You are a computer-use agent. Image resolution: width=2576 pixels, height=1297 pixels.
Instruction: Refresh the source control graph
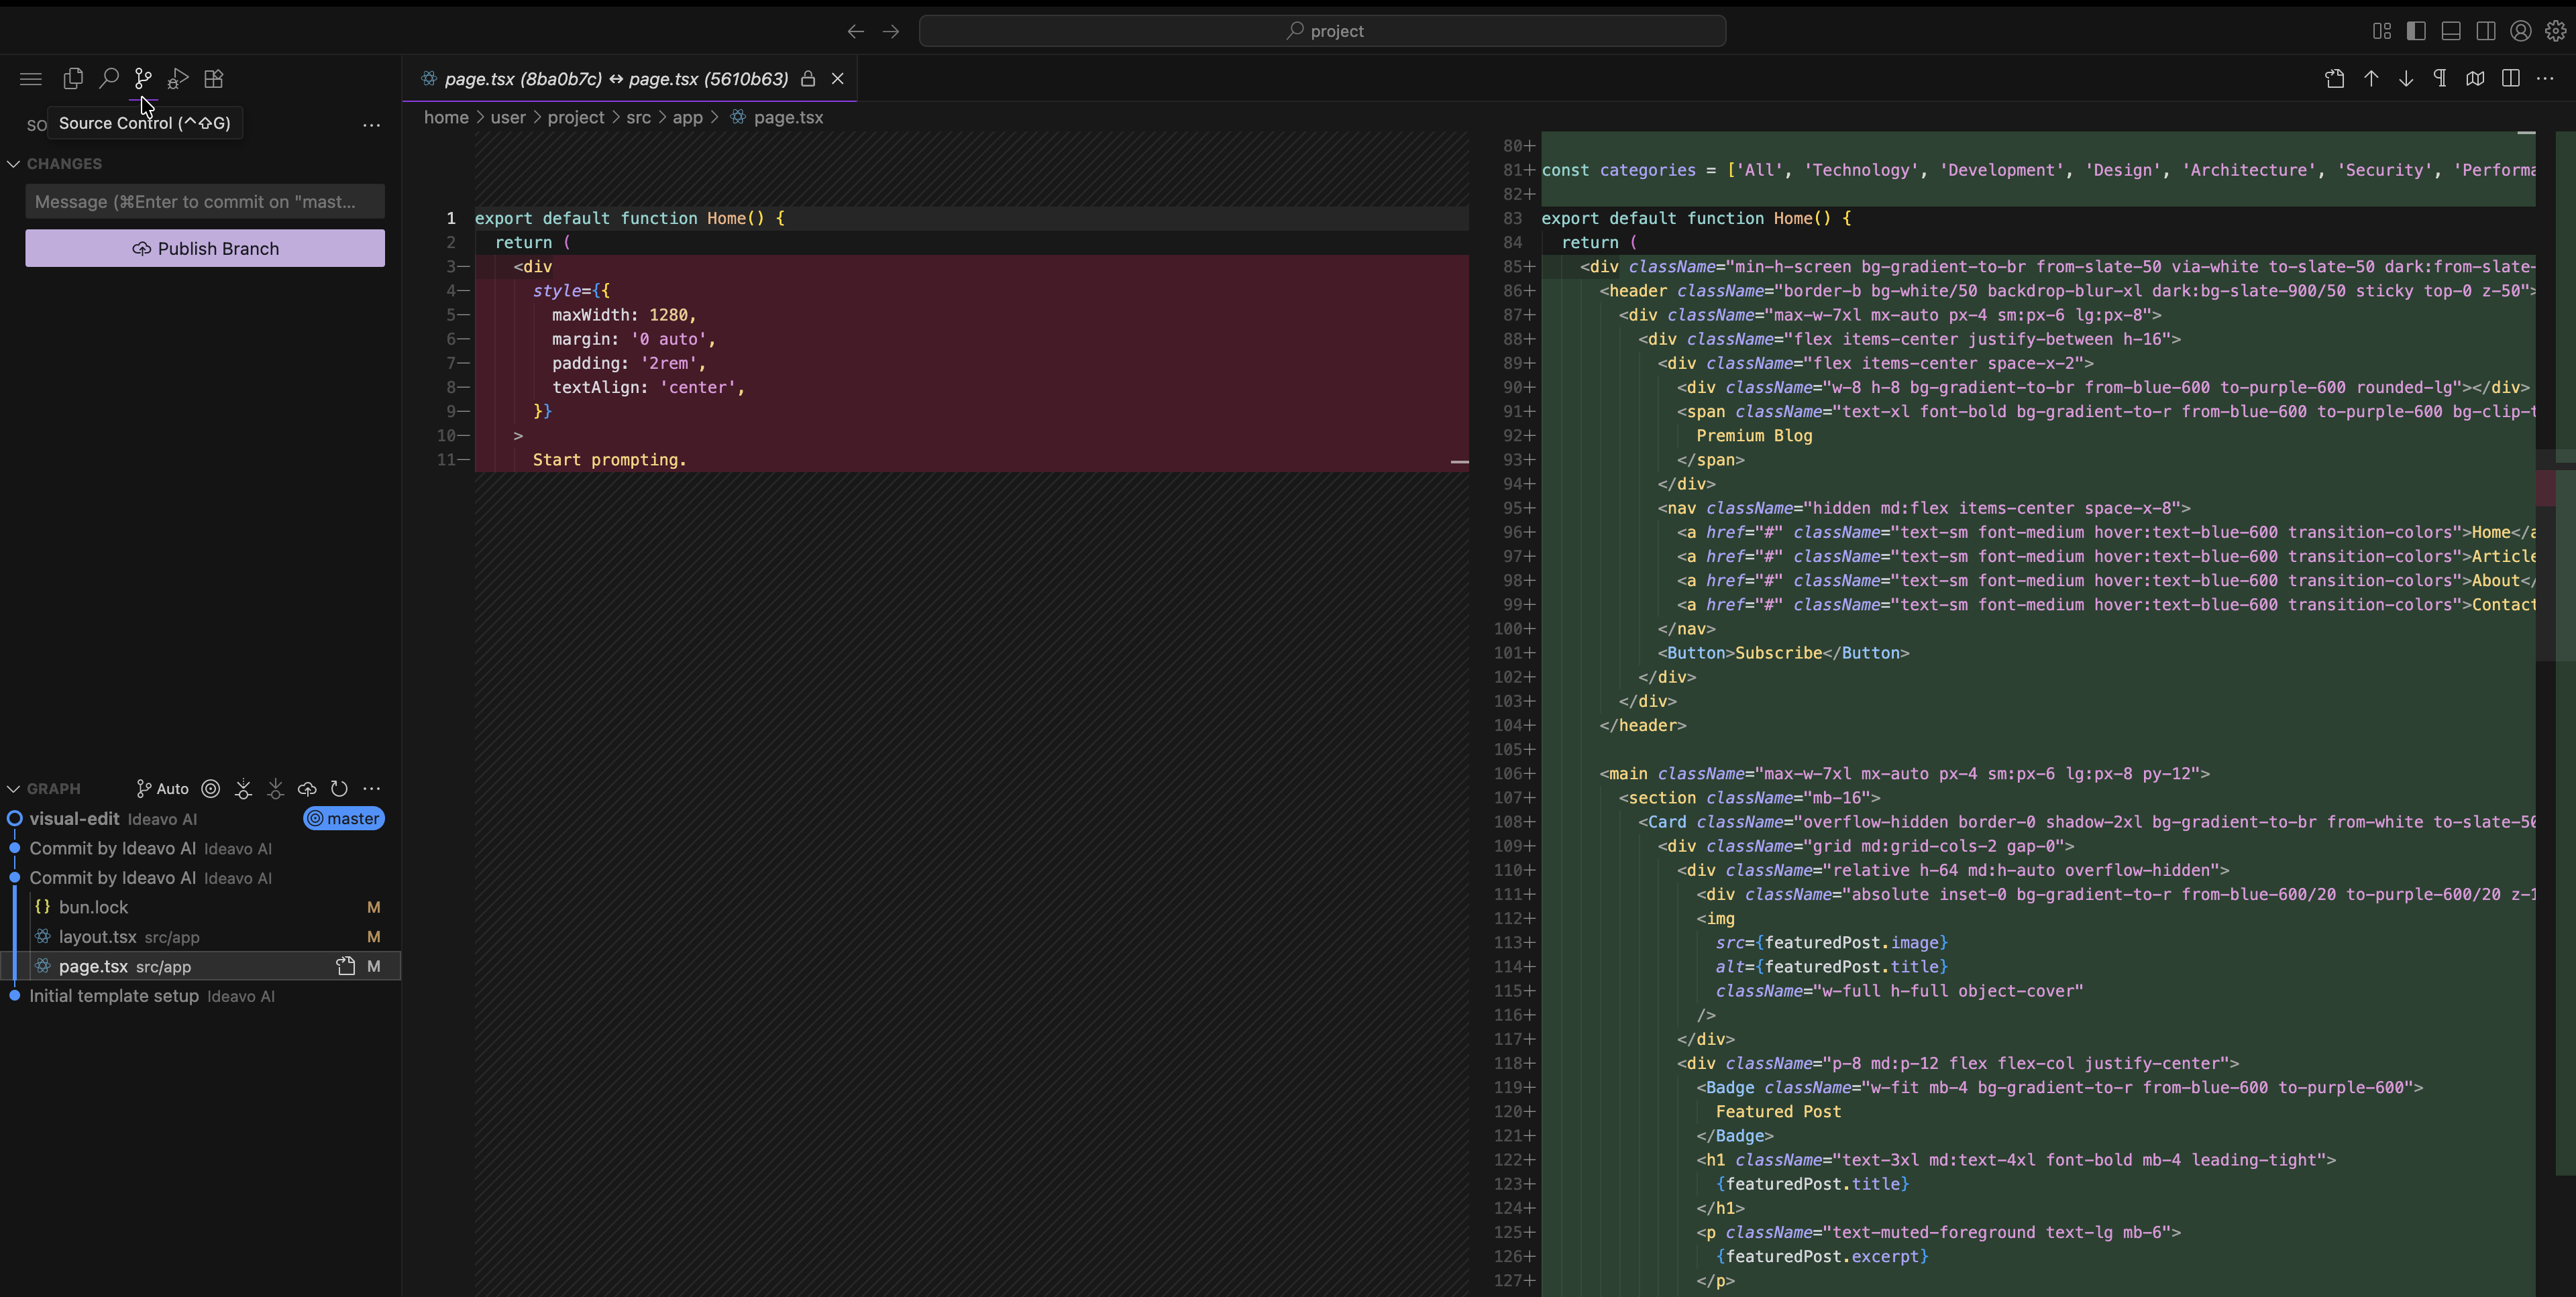tap(339, 788)
